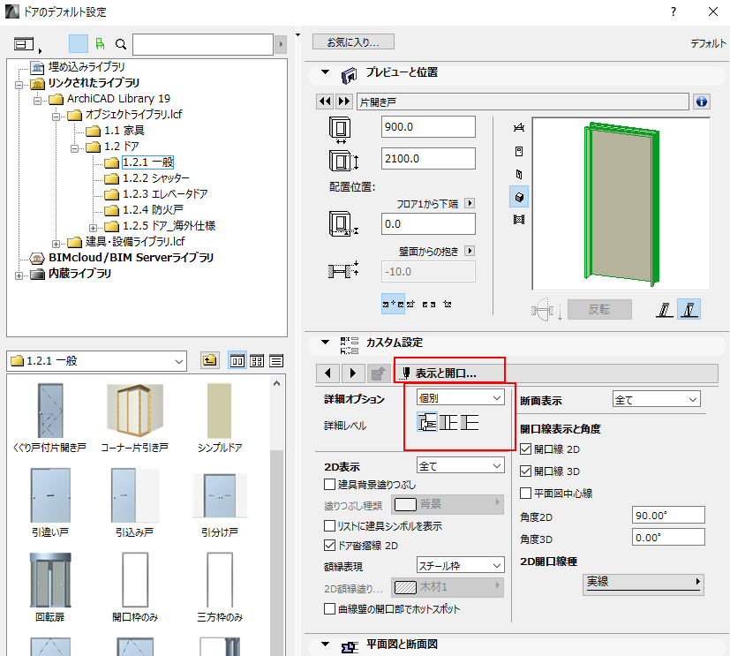This screenshot has height=656, width=730.
Task: Select the middle detail level icon
Action: 448,422
